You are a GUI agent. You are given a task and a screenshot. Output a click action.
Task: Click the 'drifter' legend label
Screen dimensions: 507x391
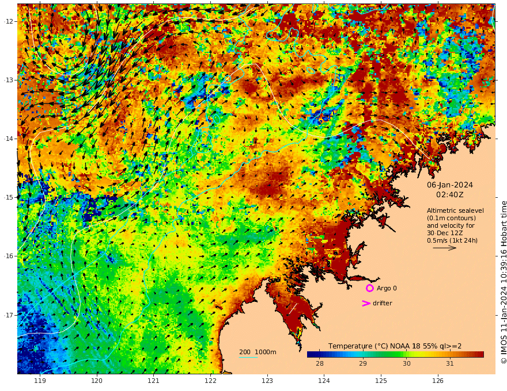pyautogui.click(x=382, y=303)
